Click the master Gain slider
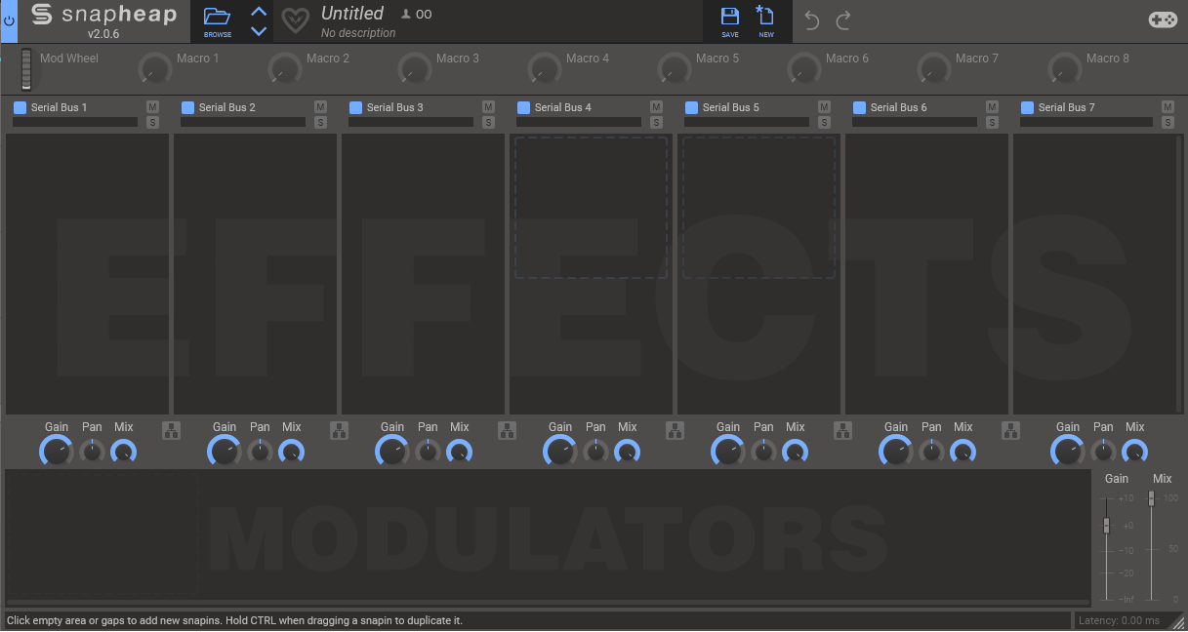 click(1108, 525)
